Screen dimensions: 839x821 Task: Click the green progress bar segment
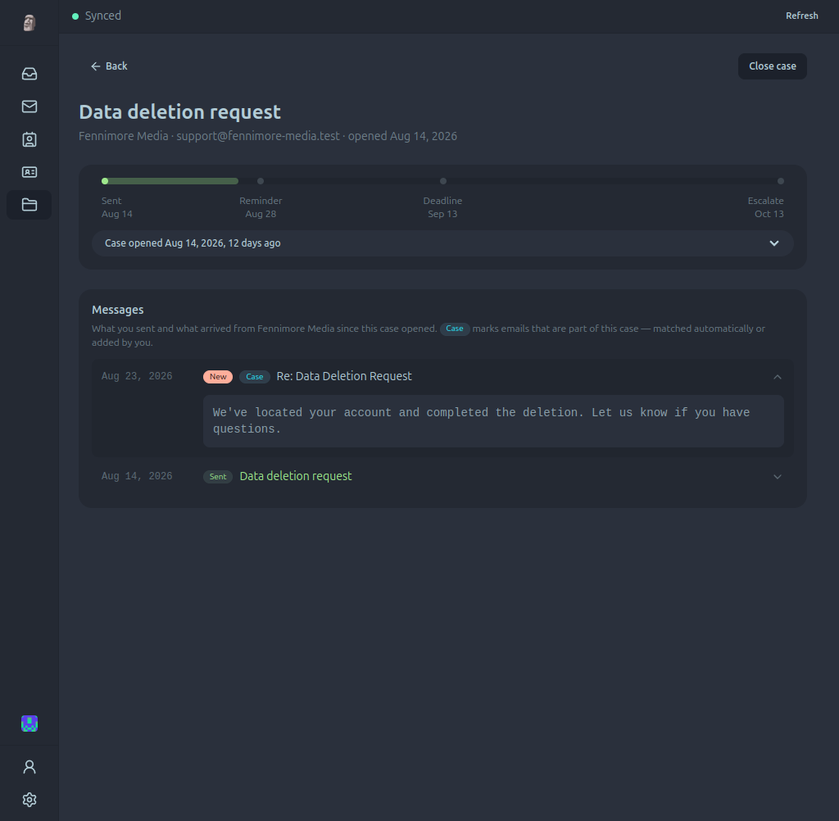pyautogui.click(x=170, y=181)
